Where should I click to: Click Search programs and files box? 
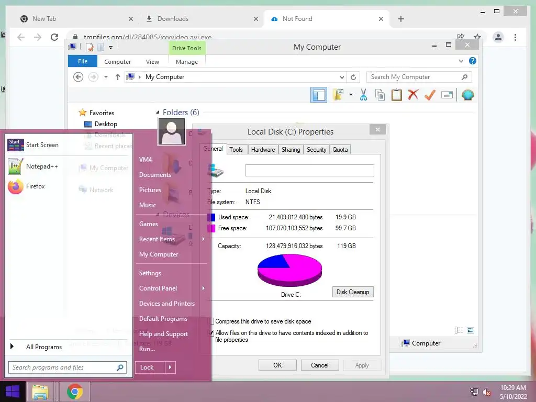point(68,367)
